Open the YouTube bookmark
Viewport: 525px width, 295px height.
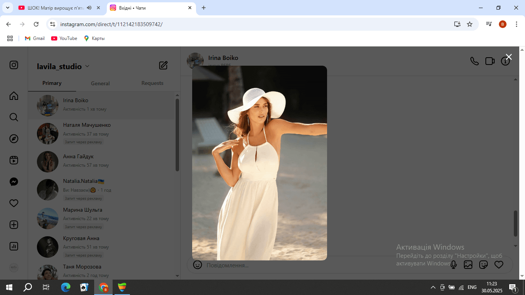coord(64,38)
